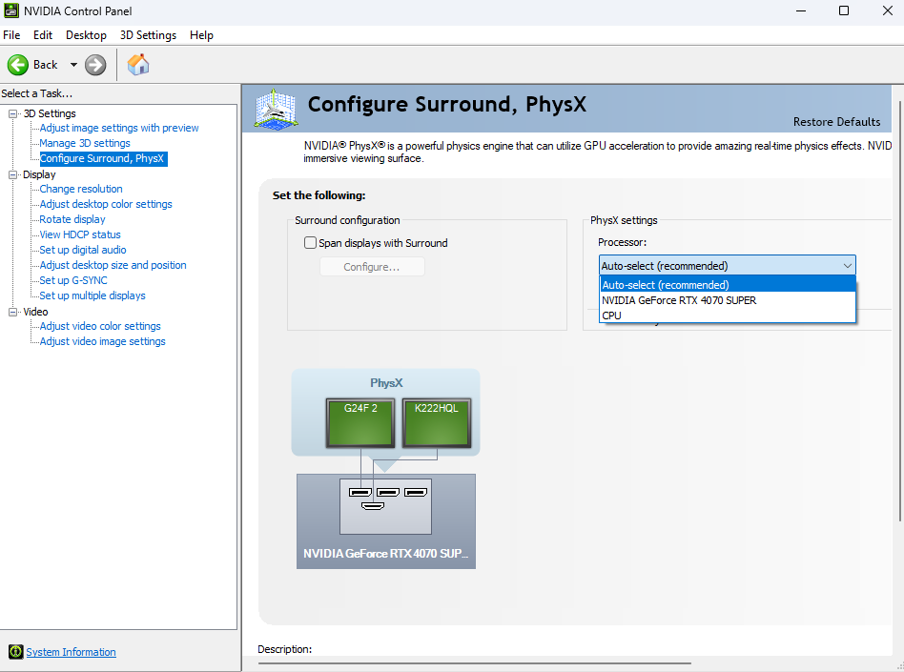The image size is (904, 672).
Task: Click the System Information icon
Action: click(15, 652)
